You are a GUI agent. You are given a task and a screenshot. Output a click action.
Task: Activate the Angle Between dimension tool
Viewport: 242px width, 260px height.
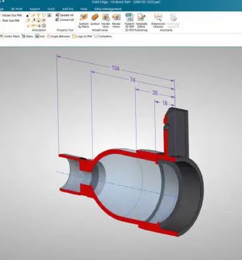59,36
